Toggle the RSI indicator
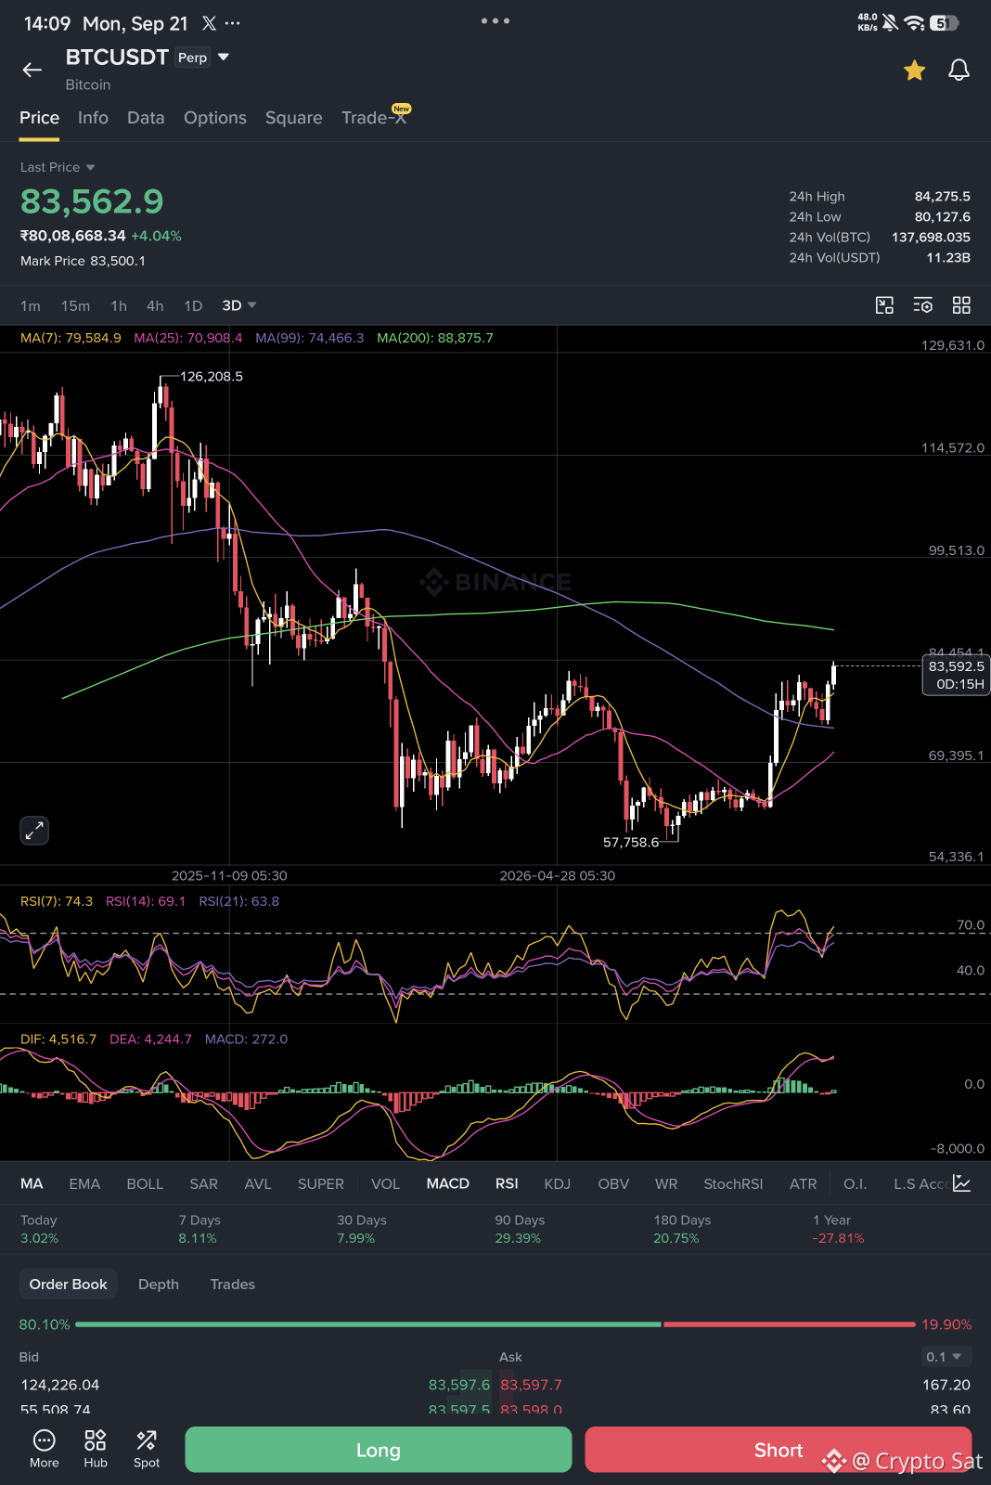 (507, 1183)
